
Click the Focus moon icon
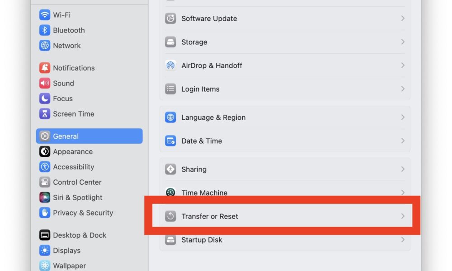tap(45, 98)
